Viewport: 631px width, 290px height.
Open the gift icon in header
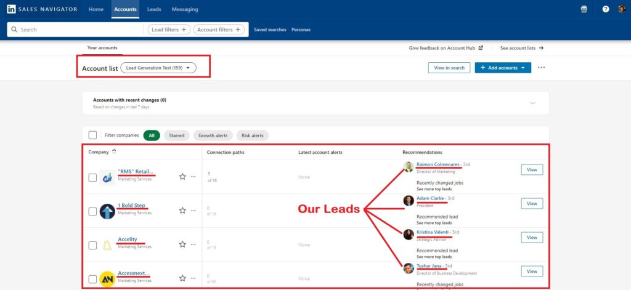pyautogui.click(x=584, y=9)
